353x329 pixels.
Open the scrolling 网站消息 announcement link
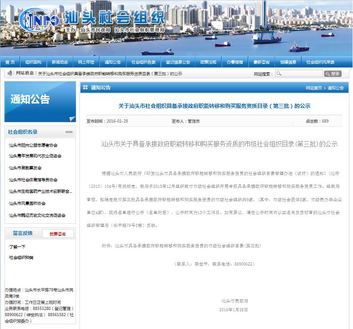(x=110, y=74)
